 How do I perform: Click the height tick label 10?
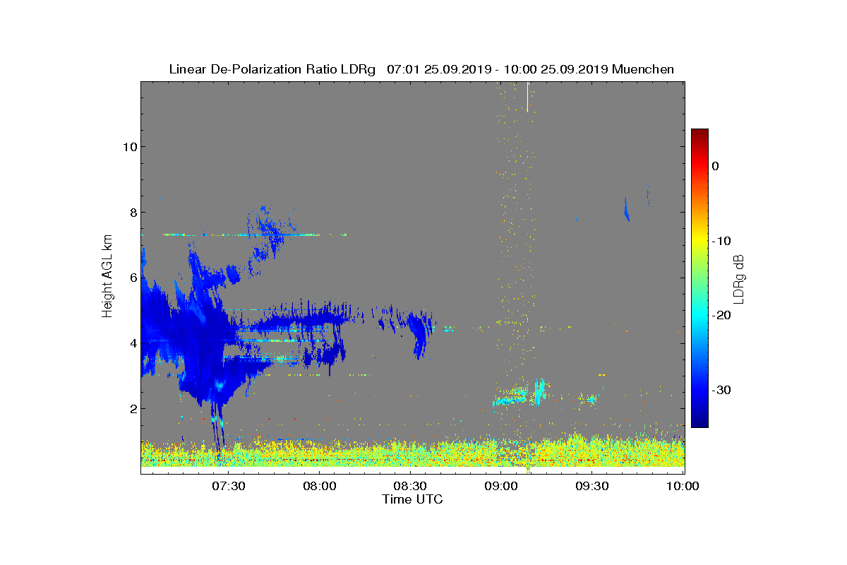(x=128, y=146)
